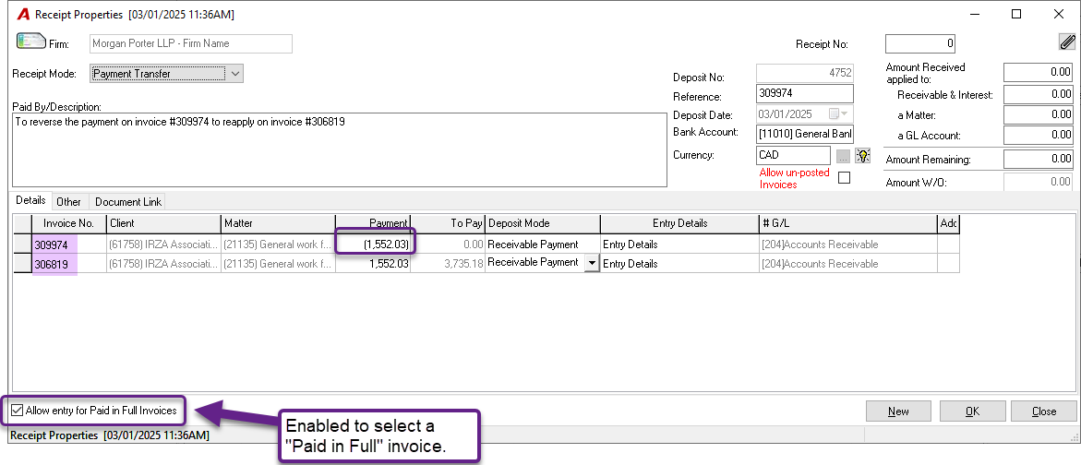Click Matter cell in invoice 309974 row
Screen dimensions: 1081x465
279,244
